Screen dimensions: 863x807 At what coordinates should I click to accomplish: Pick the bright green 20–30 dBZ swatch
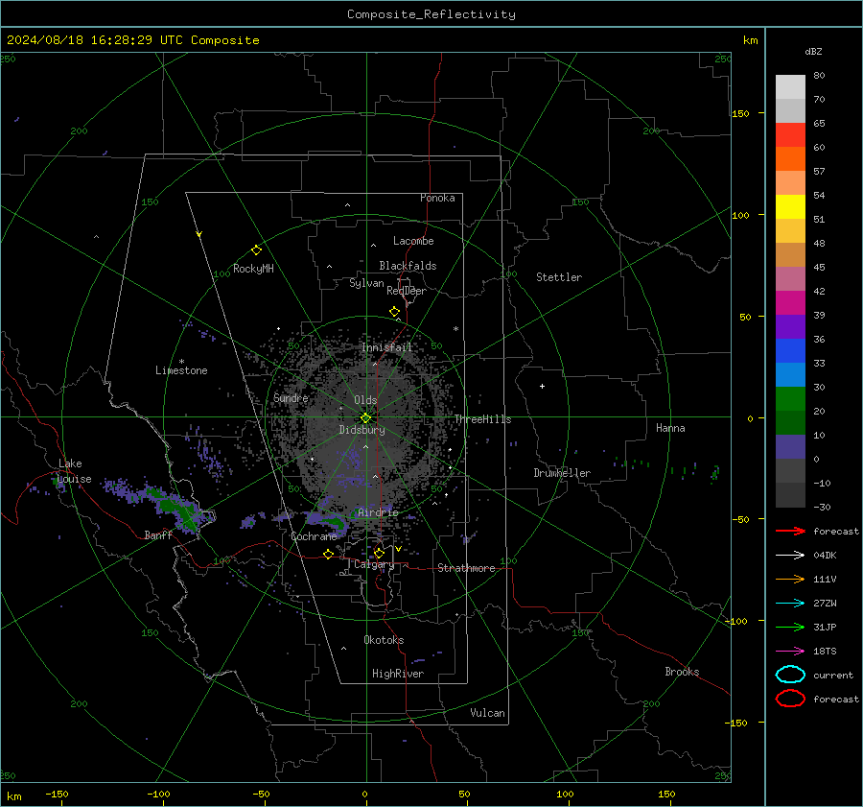(x=790, y=398)
